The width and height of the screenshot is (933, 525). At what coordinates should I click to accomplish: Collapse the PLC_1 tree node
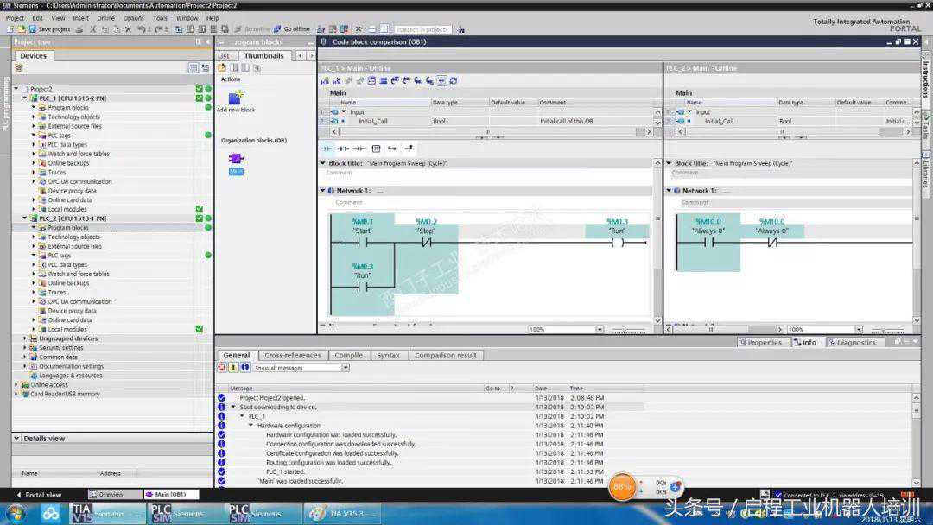(x=25, y=98)
